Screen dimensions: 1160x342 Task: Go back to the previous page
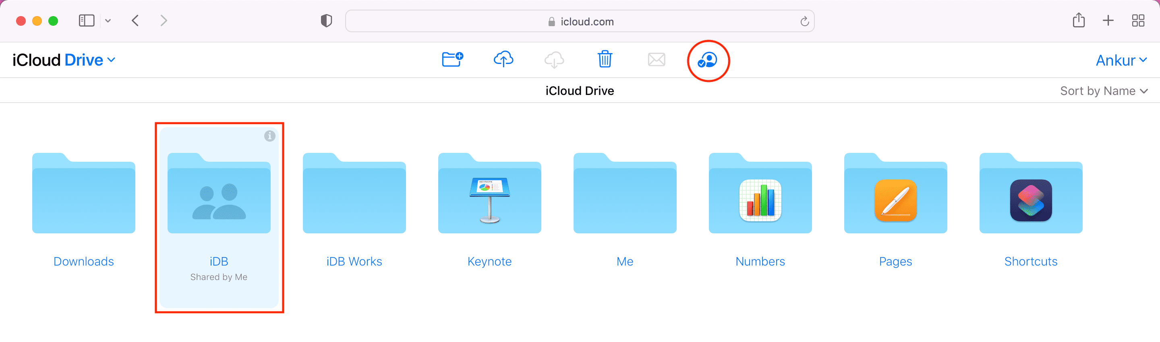135,21
